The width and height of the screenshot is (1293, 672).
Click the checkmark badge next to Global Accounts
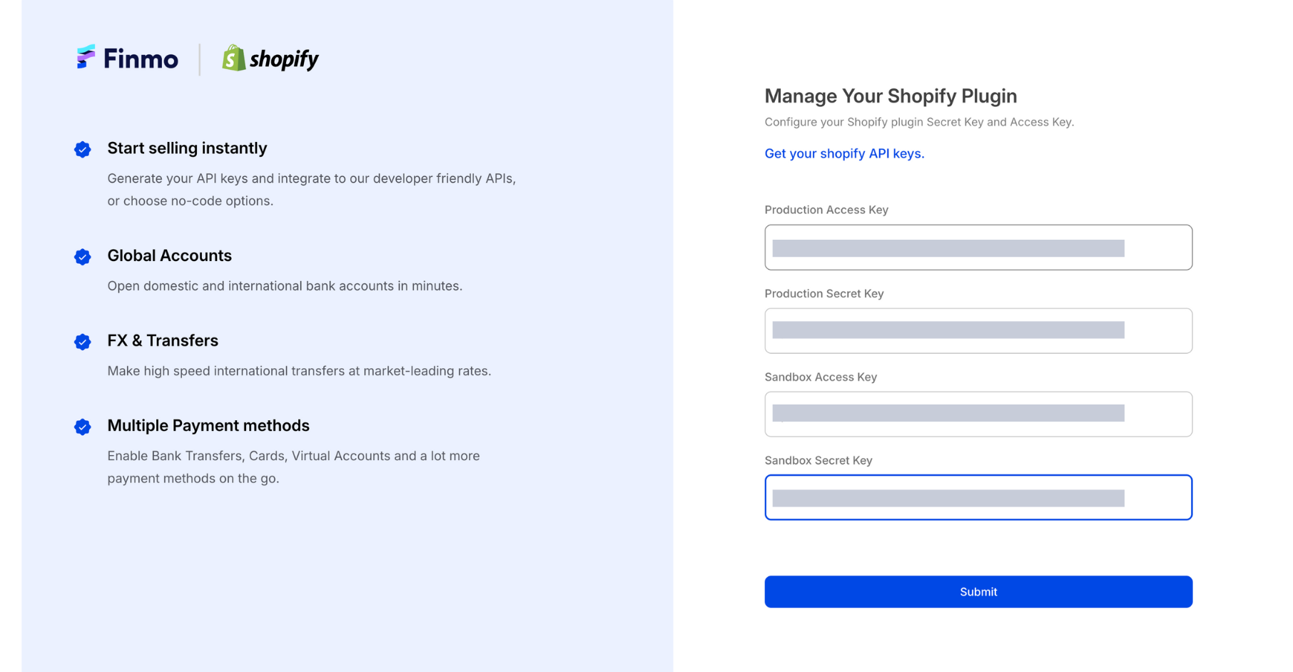point(83,257)
